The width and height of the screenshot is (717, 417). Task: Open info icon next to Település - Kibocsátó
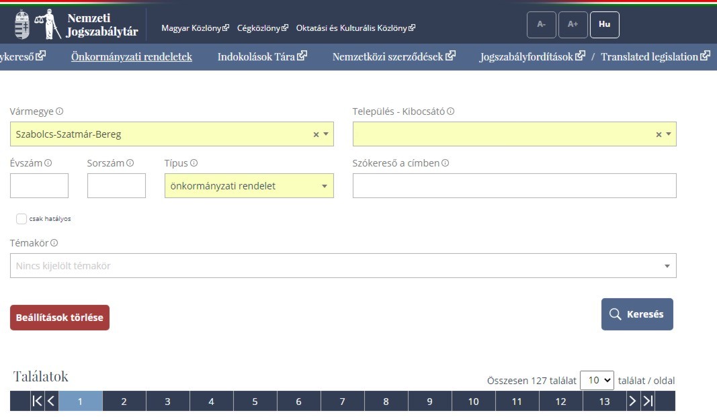450,111
